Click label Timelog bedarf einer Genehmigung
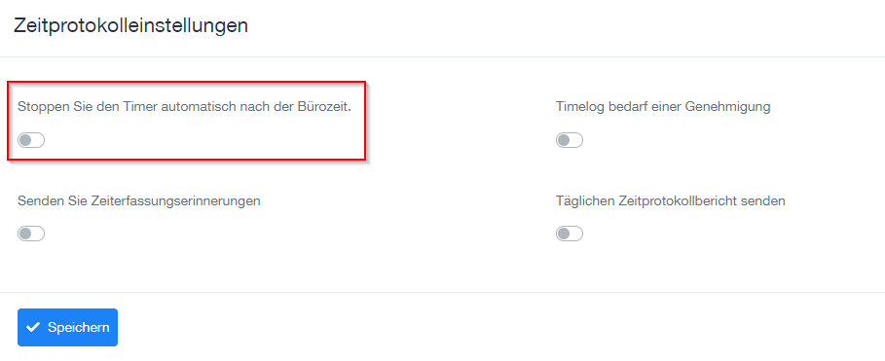The width and height of the screenshot is (885, 361). click(663, 107)
